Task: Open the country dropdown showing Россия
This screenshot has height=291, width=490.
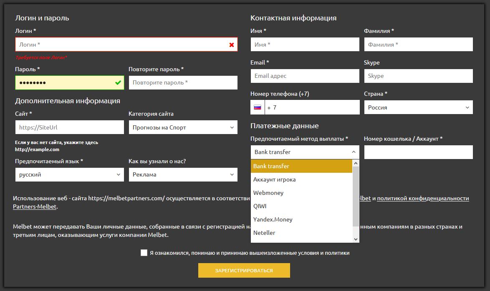Action: (x=418, y=107)
